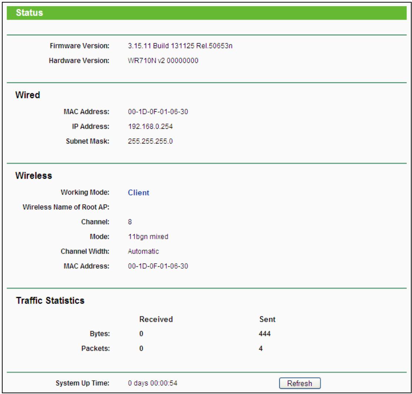The width and height of the screenshot is (412, 394).
Task: Click the Working Mode label
Action: click(x=85, y=192)
